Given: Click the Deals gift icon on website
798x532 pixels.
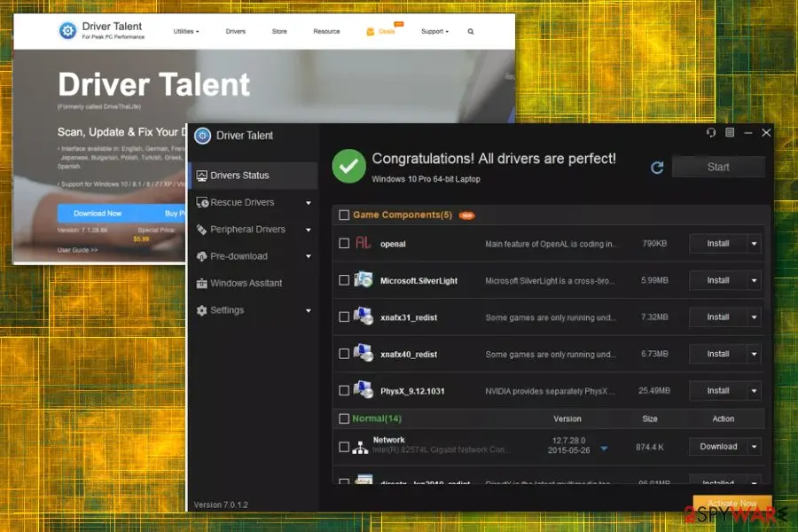Looking at the screenshot, I should click(x=371, y=32).
